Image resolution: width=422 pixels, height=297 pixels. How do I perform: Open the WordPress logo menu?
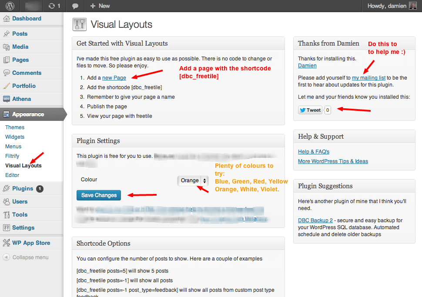click(10, 6)
